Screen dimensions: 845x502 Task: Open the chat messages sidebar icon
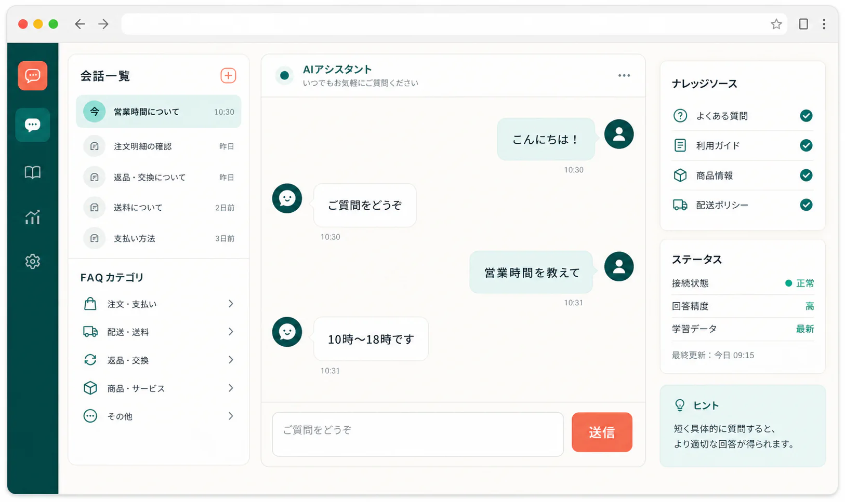click(x=33, y=125)
